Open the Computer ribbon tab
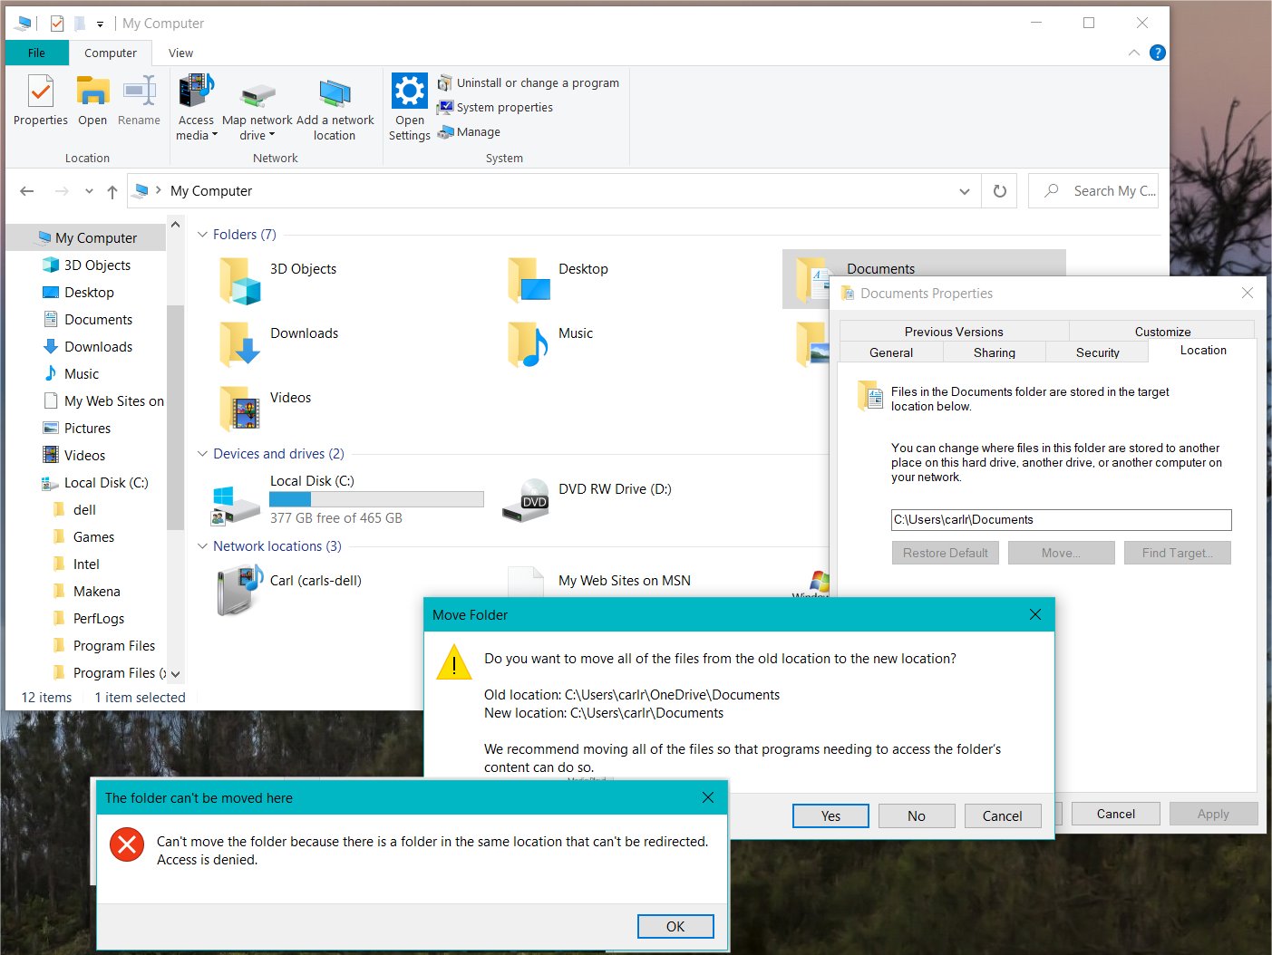 (x=111, y=53)
